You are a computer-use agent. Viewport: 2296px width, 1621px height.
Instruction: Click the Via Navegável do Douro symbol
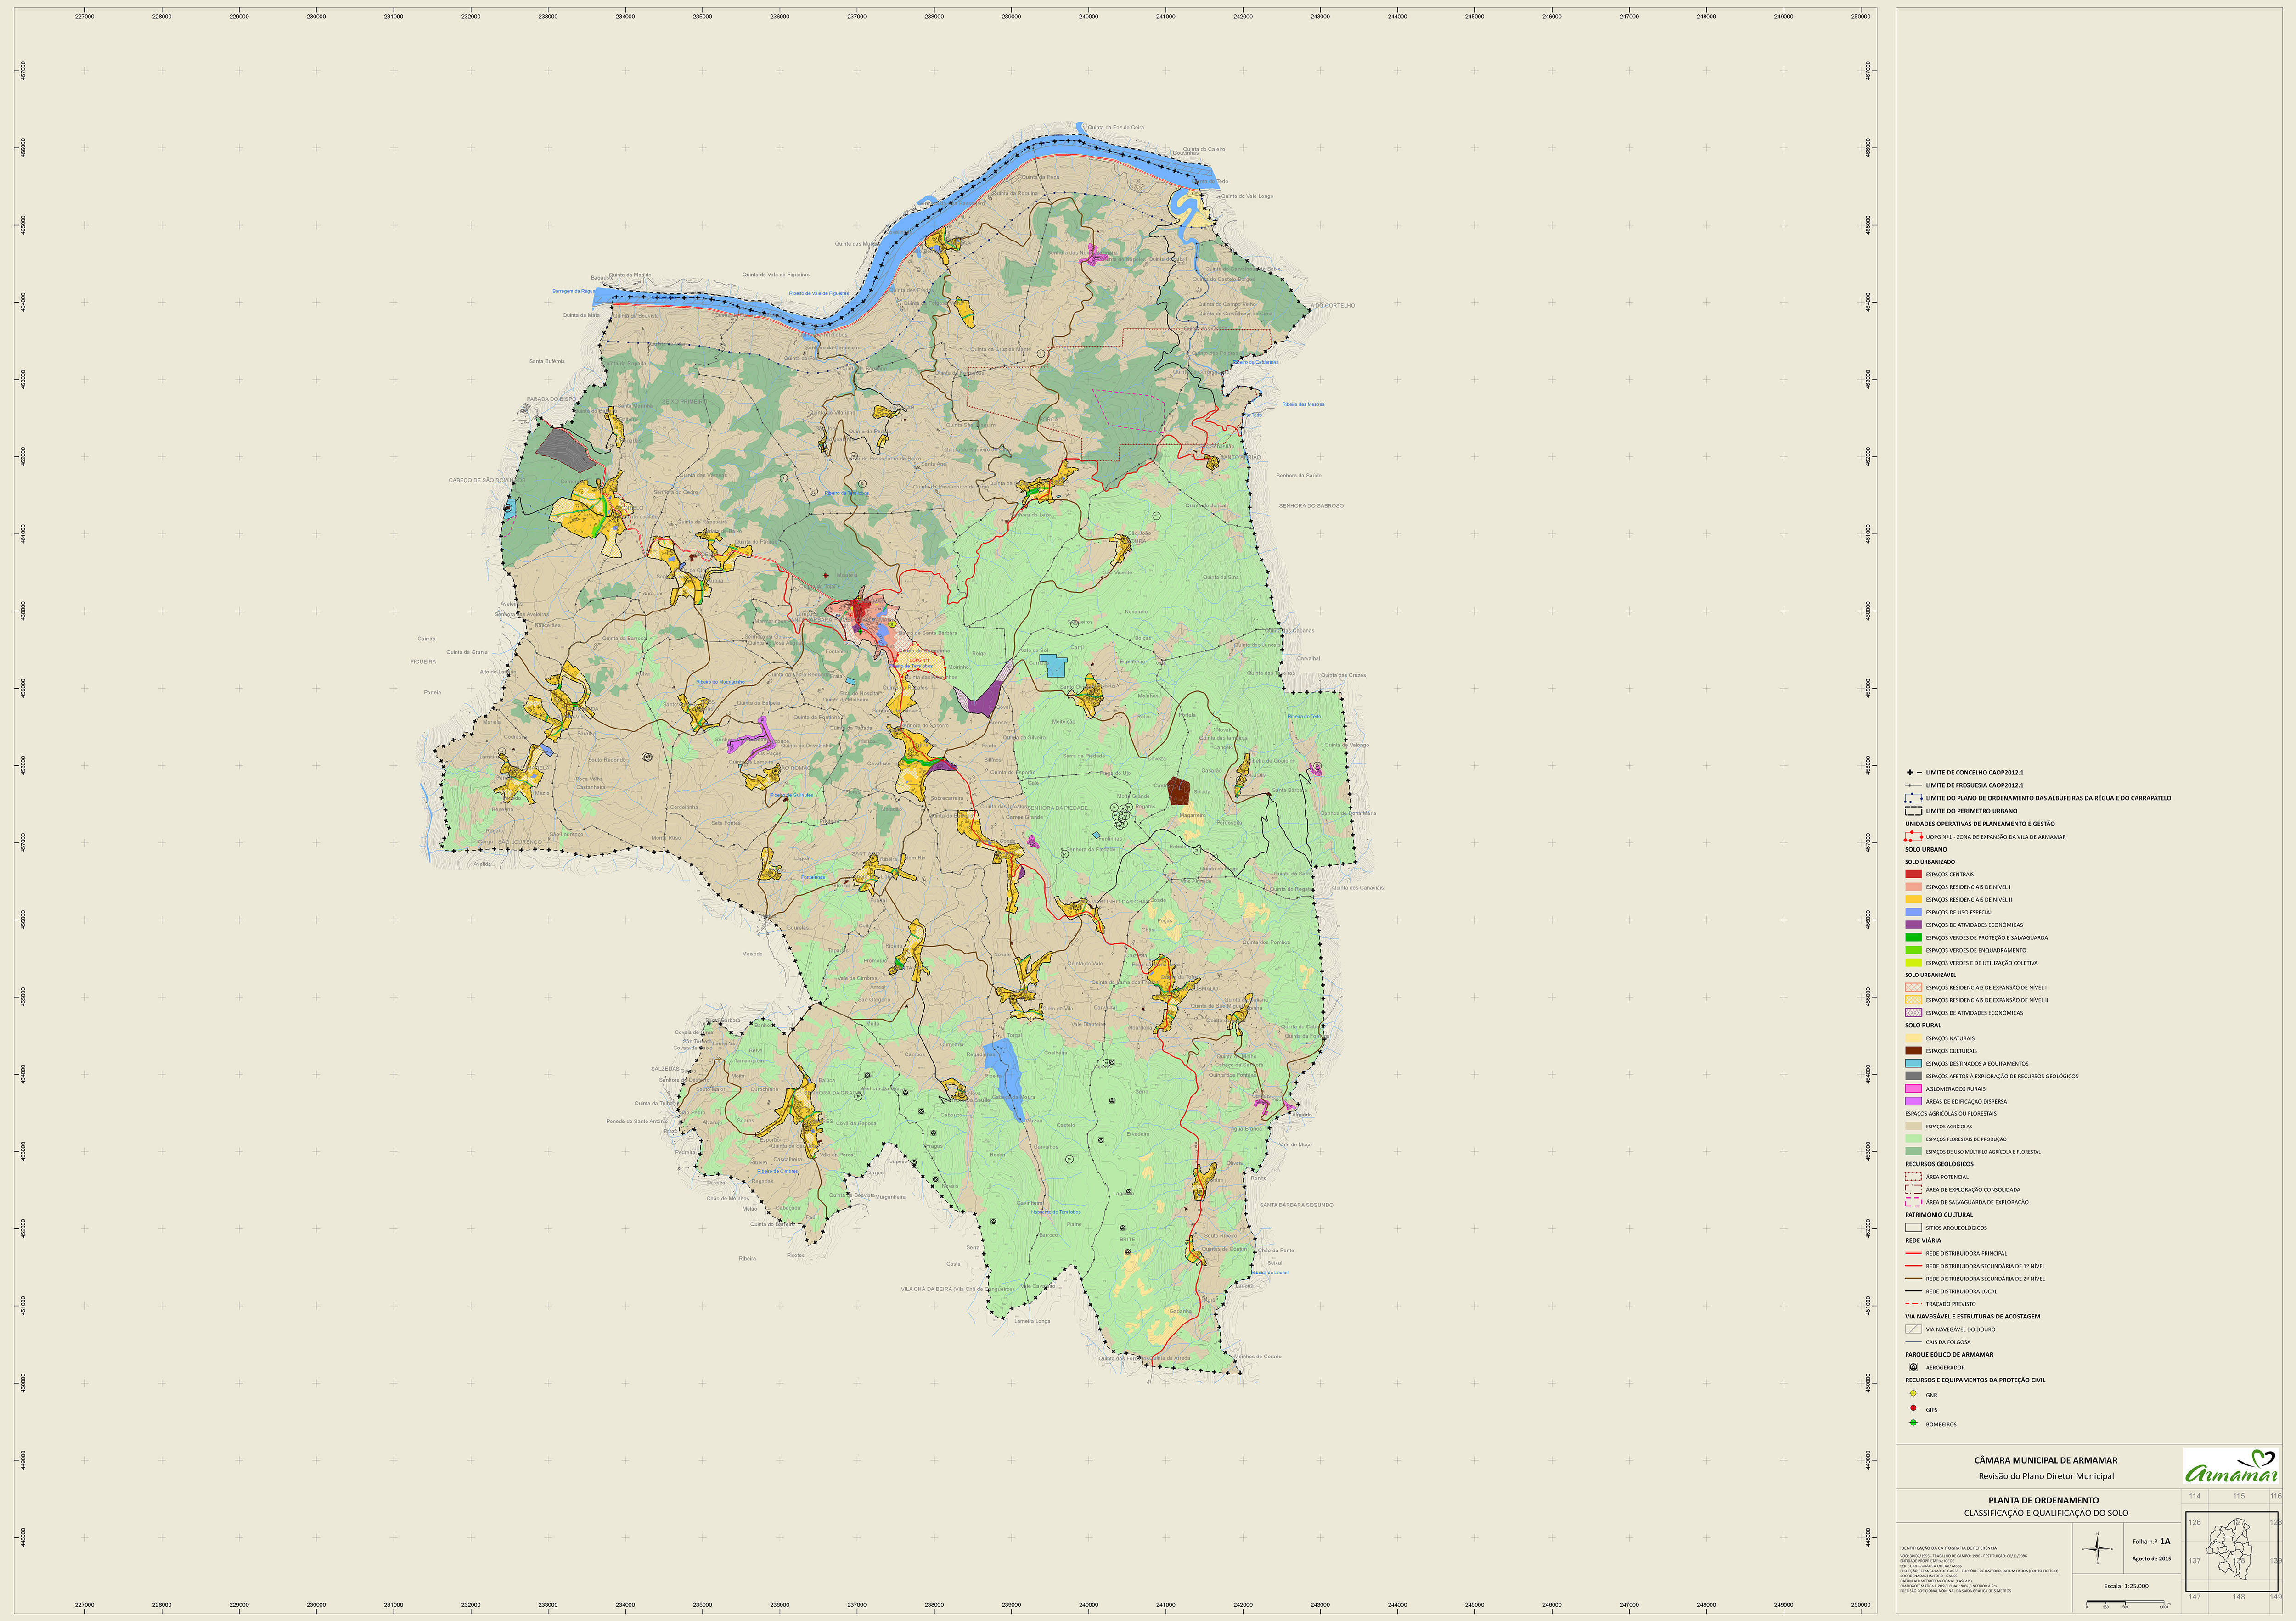pos(1913,1330)
